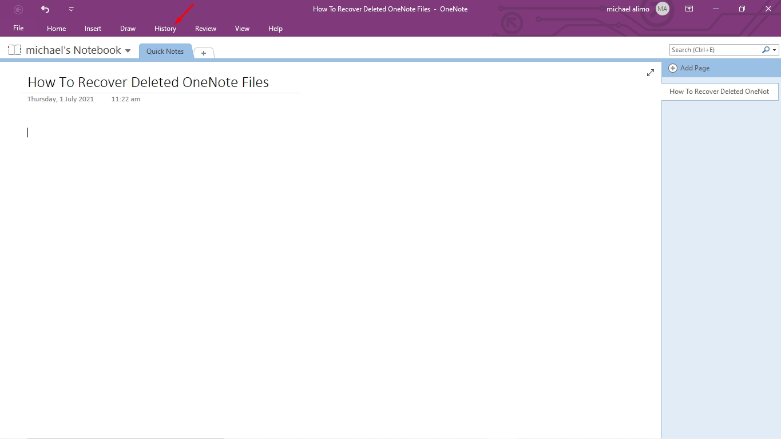781x439 pixels.
Task: Click the notebook icon beside michael's Notebook
Action: (14, 50)
